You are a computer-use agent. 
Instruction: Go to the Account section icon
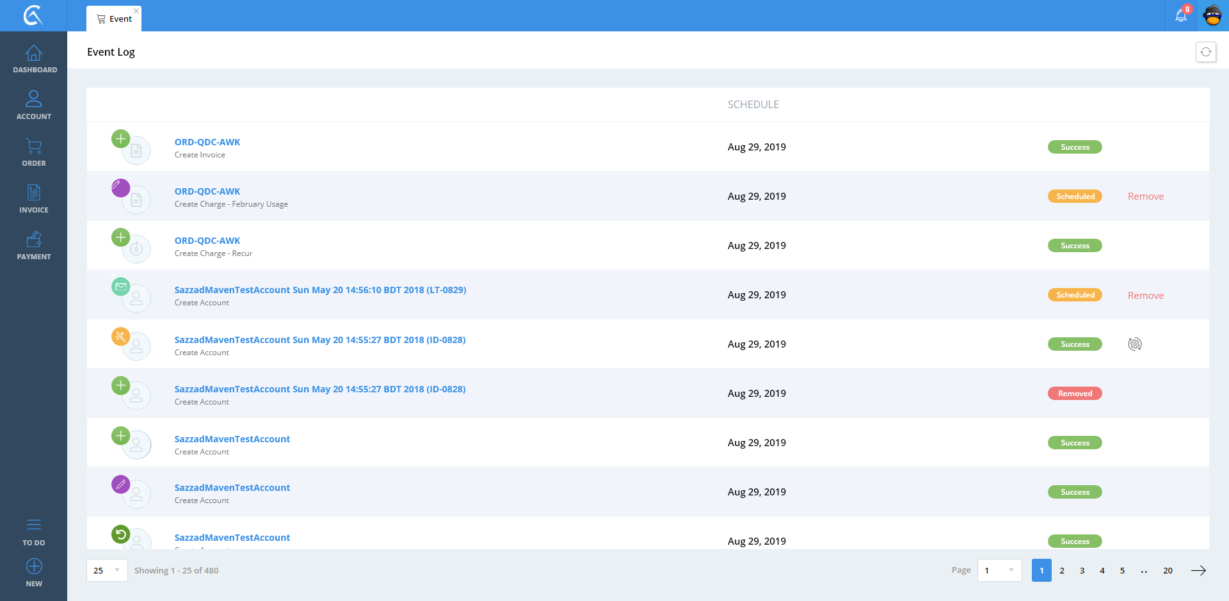[x=34, y=105]
